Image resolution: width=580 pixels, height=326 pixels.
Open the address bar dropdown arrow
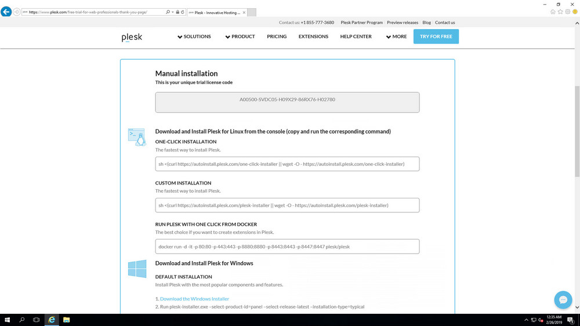(172, 12)
